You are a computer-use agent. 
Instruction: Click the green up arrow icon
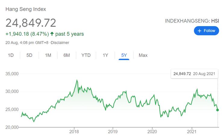(x=52, y=34)
